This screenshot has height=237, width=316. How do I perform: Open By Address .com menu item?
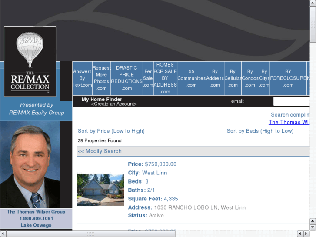coord(215,78)
